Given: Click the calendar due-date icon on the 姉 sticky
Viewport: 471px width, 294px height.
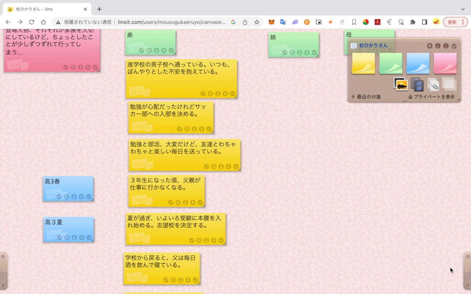Looking at the screenshot, I should pyautogui.click(x=292, y=53).
